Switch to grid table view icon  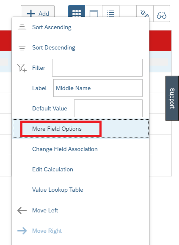click(77, 11)
